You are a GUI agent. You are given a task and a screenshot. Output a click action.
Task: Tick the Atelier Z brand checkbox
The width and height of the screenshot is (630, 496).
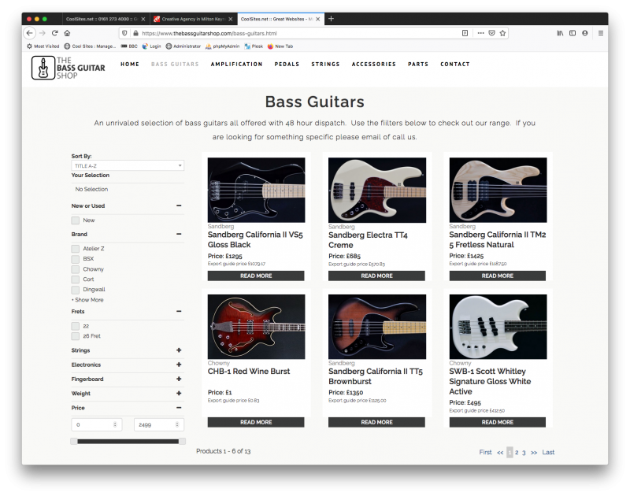(x=75, y=249)
